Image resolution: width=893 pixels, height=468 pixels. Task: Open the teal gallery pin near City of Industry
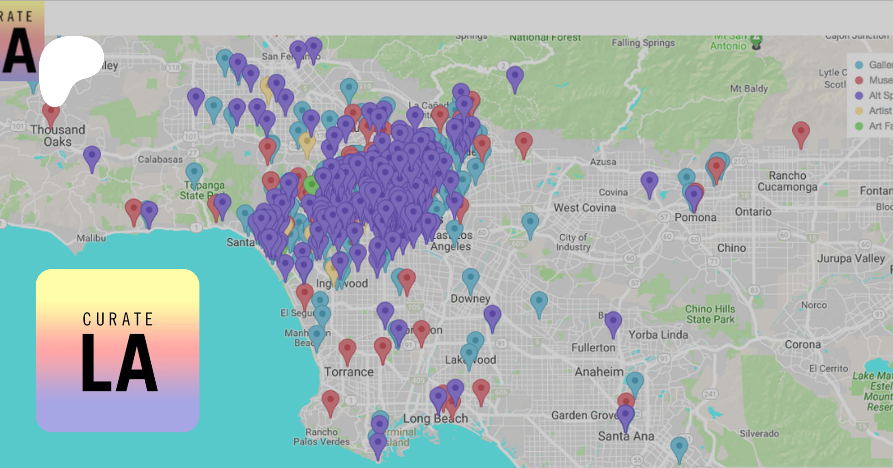point(530,223)
